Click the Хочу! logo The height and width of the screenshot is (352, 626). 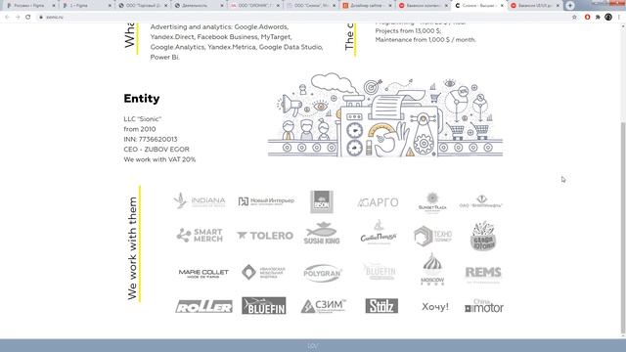pos(434,306)
